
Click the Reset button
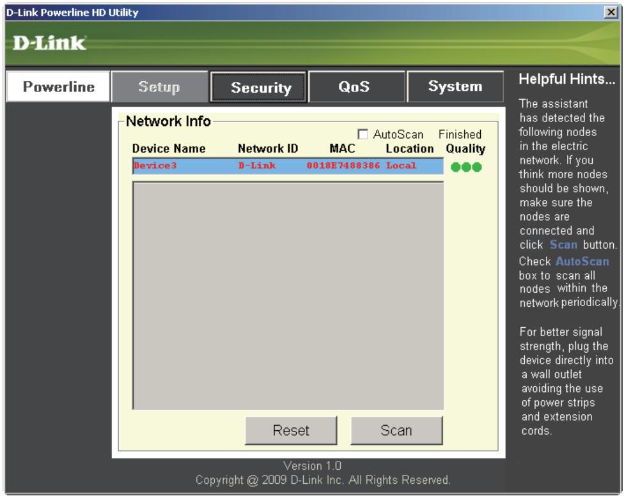291,430
